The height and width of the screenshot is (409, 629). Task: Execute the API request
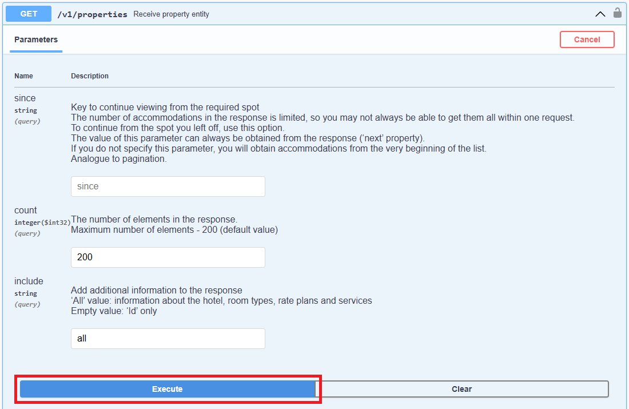click(x=168, y=389)
